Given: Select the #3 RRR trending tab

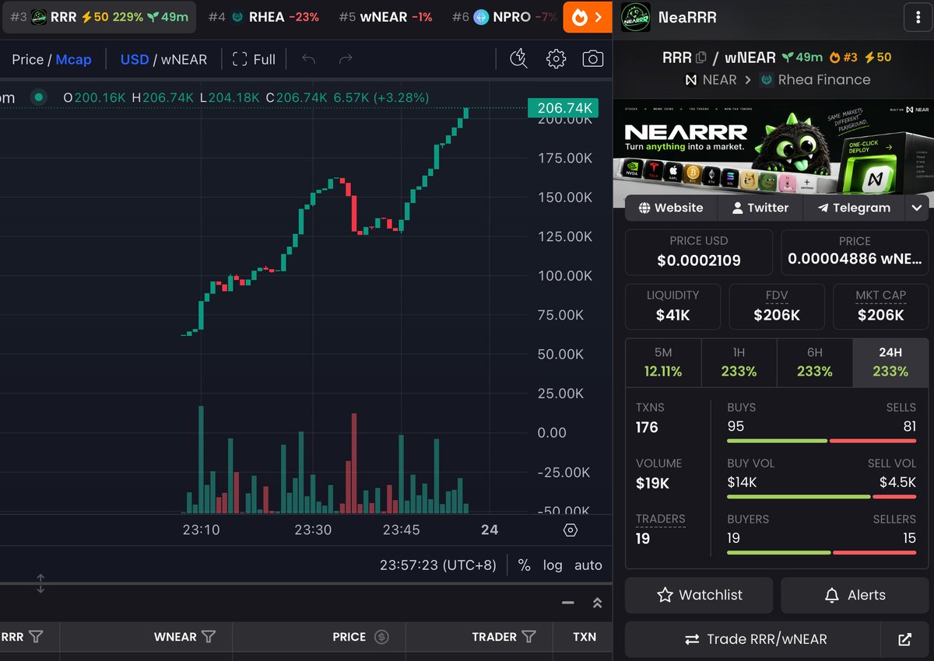Looking at the screenshot, I should 99,17.
